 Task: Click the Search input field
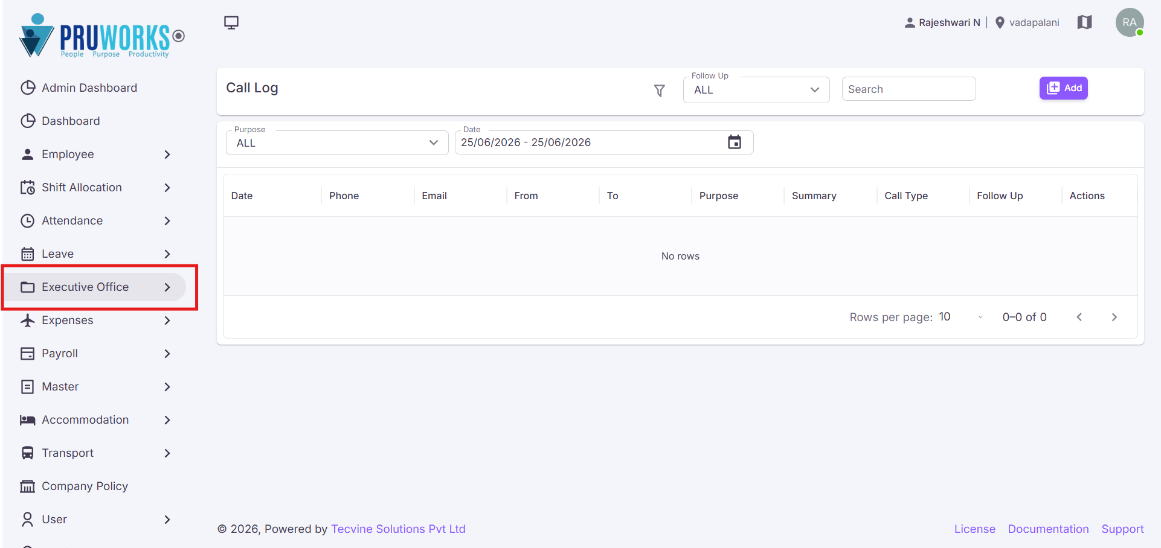pyautogui.click(x=909, y=89)
